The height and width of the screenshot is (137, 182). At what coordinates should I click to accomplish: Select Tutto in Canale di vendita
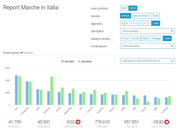pos(167,38)
